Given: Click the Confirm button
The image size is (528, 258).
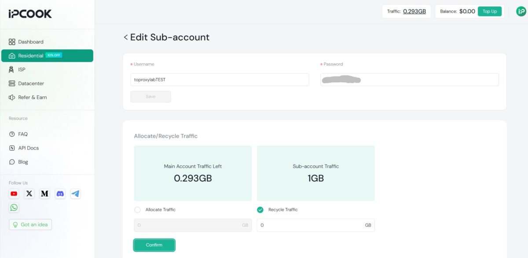Looking at the screenshot, I should click(154, 245).
